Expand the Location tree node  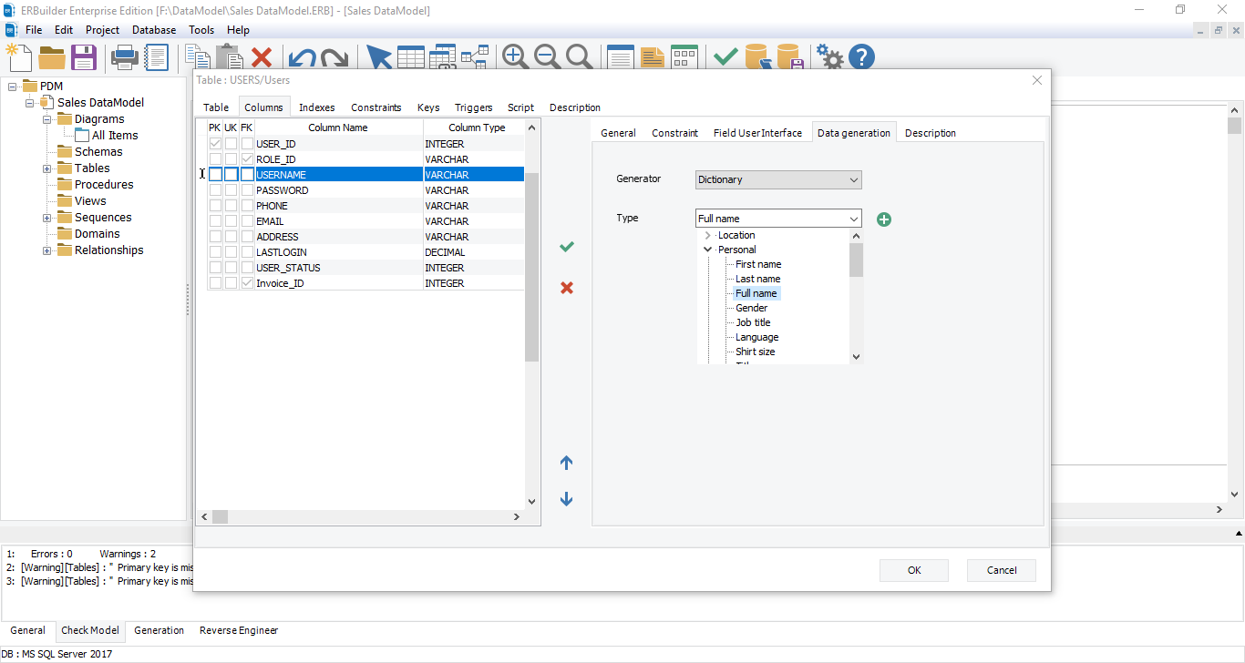click(707, 235)
